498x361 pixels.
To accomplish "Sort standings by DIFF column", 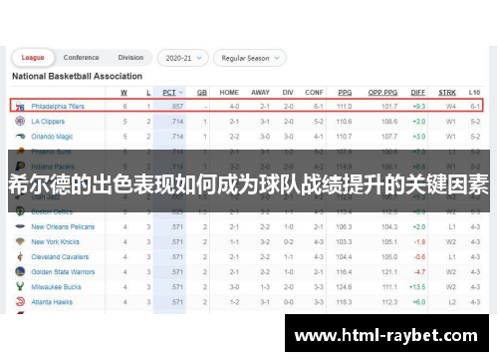I will [418, 93].
